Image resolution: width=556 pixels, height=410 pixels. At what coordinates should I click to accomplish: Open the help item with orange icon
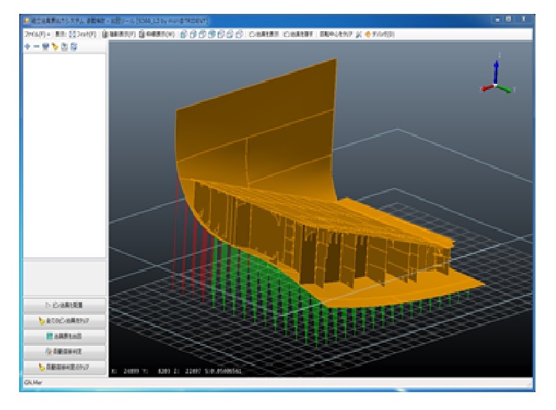(380, 34)
